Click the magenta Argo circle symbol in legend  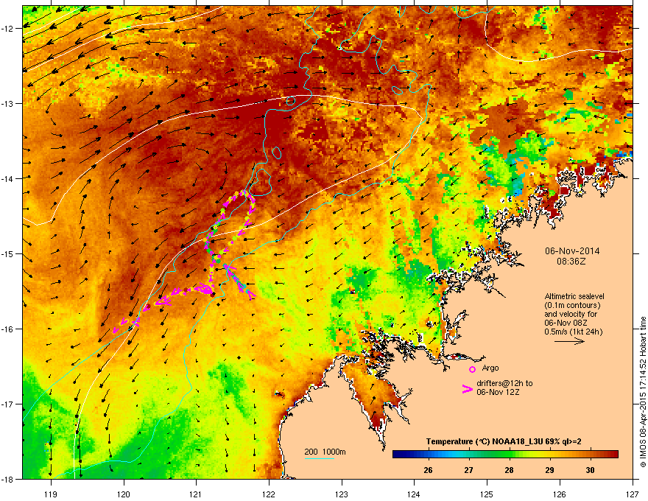pos(472,369)
